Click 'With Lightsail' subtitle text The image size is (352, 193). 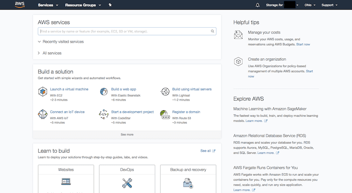(x=181, y=95)
